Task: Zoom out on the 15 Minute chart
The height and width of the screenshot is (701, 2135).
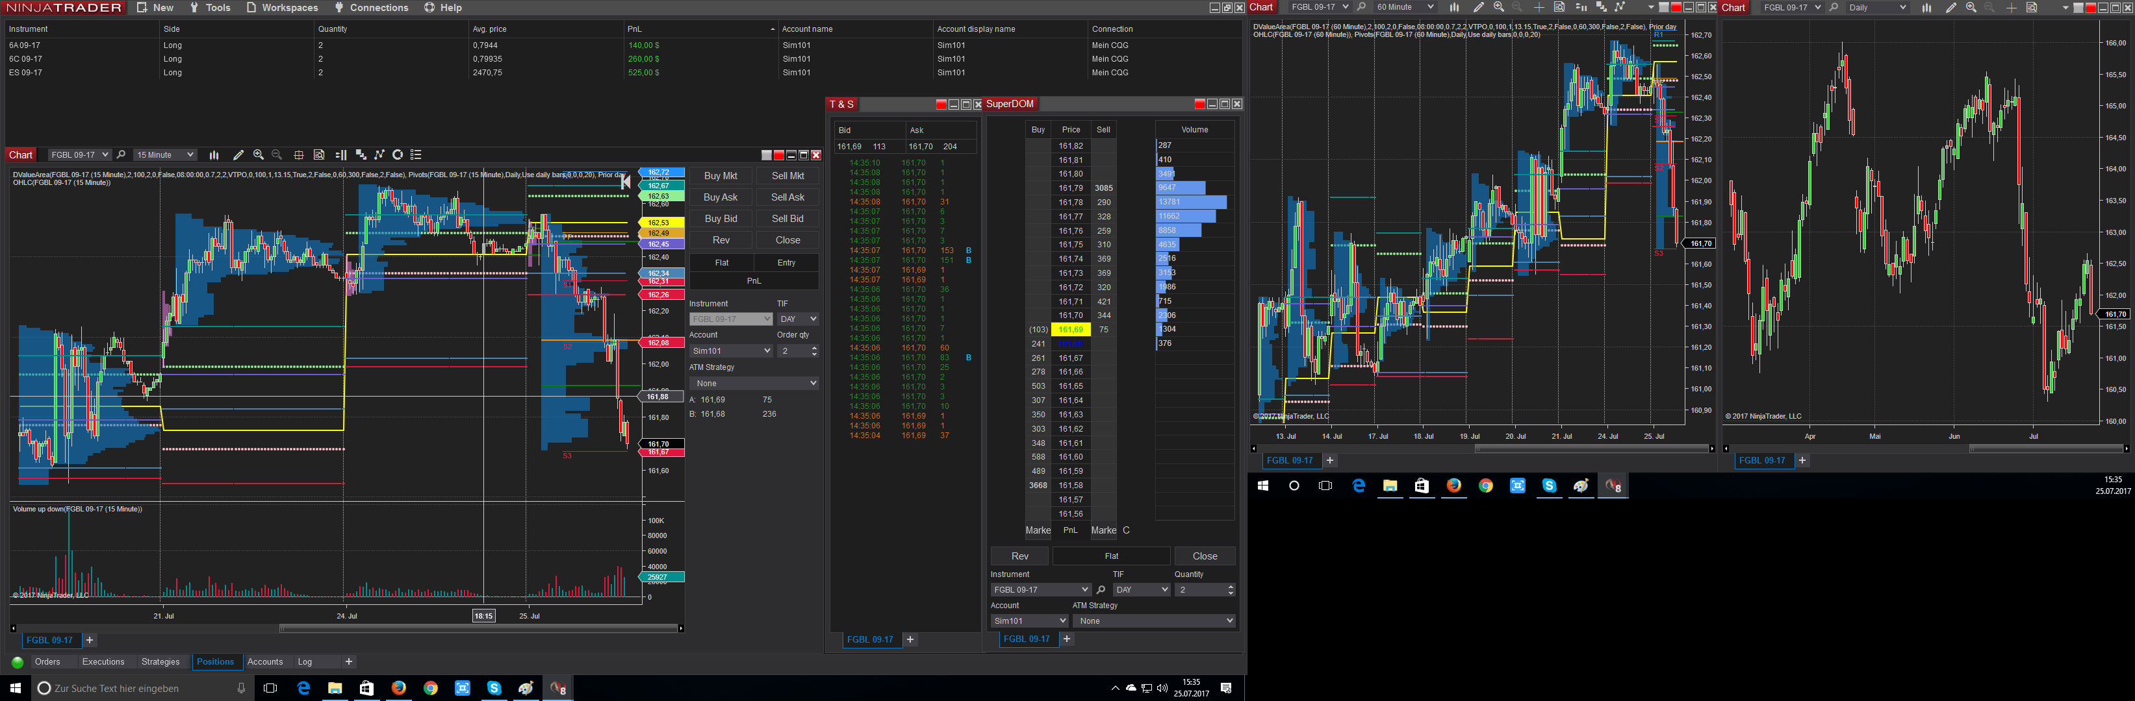Action: (277, 154)
